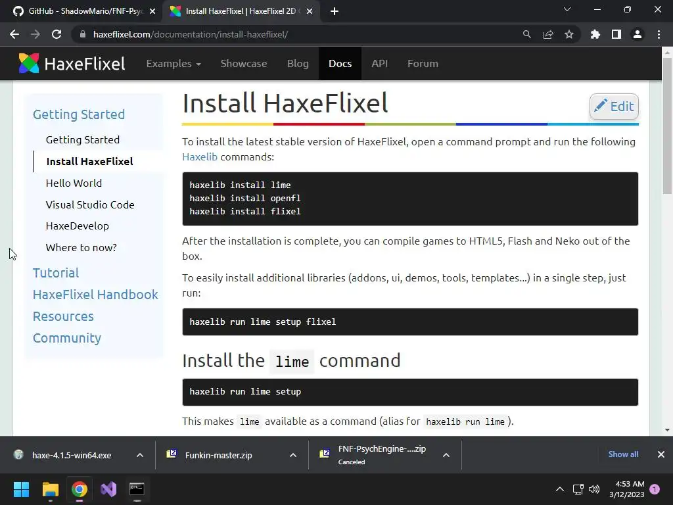Open the Chrome profile icon
The width and height of the screenshot is (673, 505).
click(638, 34)
